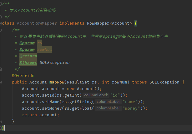Click the mapRow method name

(57, 82)
